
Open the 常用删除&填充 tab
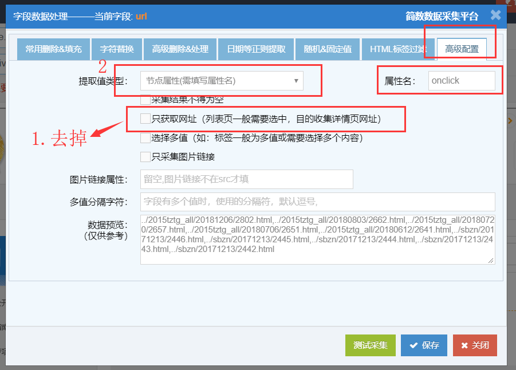tap(54, 49)
